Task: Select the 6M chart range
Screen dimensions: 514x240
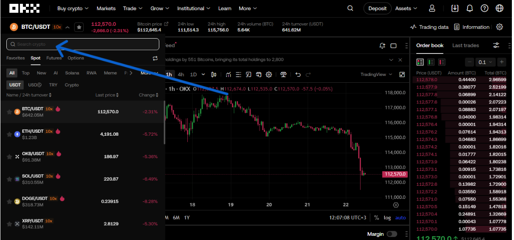Action: coord(176,218)
